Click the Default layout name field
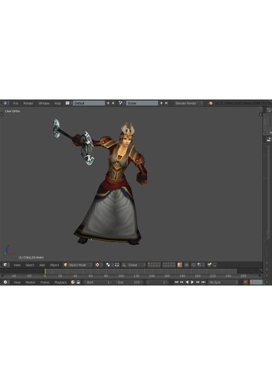The image size is (272, 385). [x=89, y=103]
